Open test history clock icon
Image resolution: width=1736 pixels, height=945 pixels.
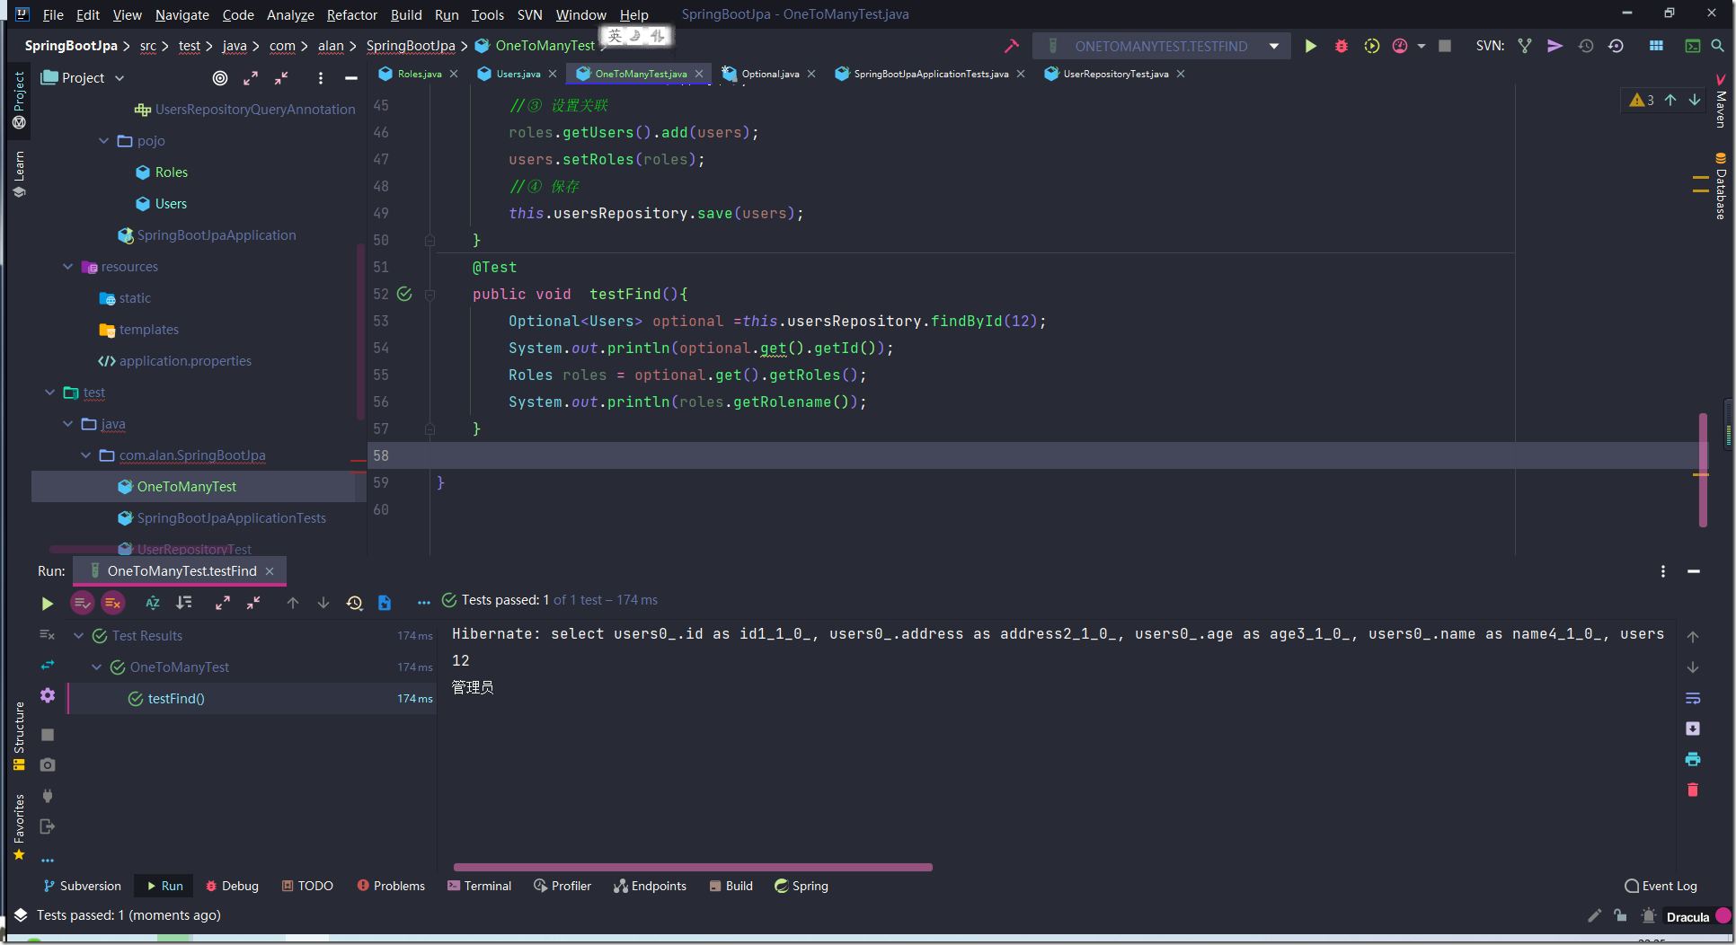click(354, 603)
